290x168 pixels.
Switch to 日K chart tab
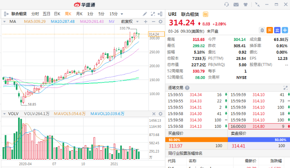[57, 14]
